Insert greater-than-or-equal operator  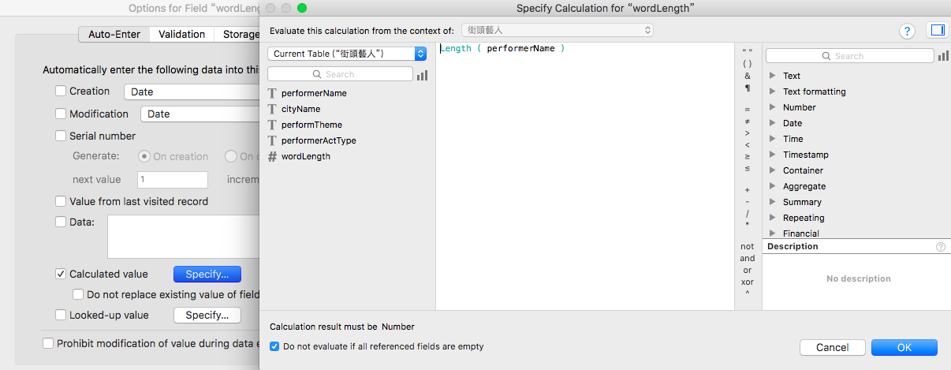click(x=748, y=157)
